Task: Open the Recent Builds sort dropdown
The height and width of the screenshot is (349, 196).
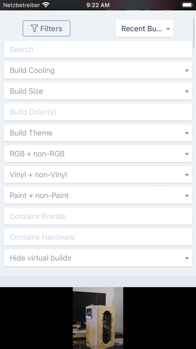Action: point(144,29)
